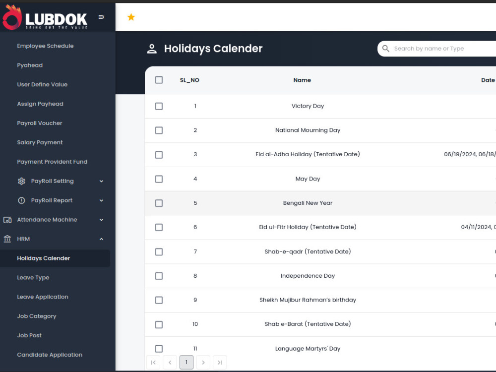Check the National Mourning Day row checkbox
This screenshot has width=496, height=372.
coord(159,130)
